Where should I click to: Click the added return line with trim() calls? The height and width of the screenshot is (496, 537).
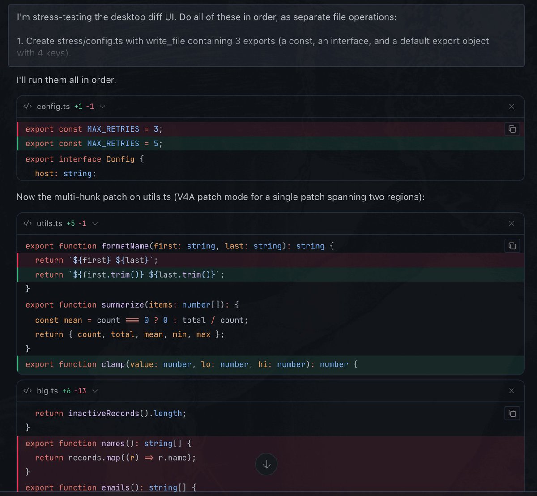coord(270,274)
